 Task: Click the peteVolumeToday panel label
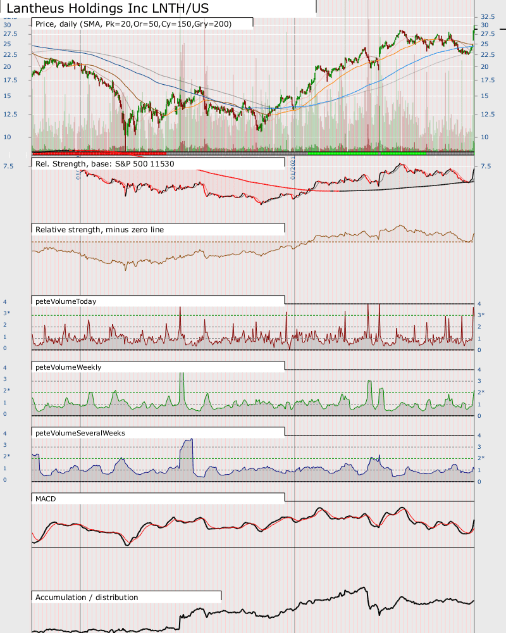66,301
